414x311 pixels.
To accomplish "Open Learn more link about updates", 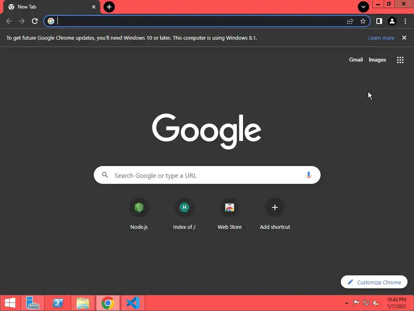I will click(381, 38).
